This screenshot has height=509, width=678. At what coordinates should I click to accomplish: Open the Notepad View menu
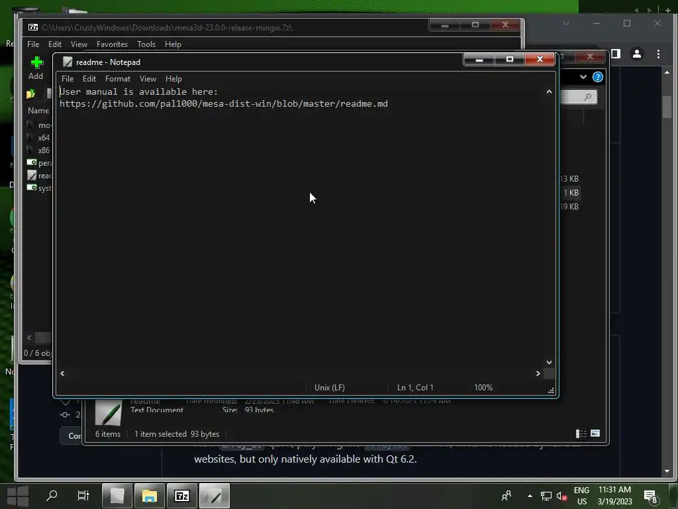pyautogui.click(x=148, y=79)
